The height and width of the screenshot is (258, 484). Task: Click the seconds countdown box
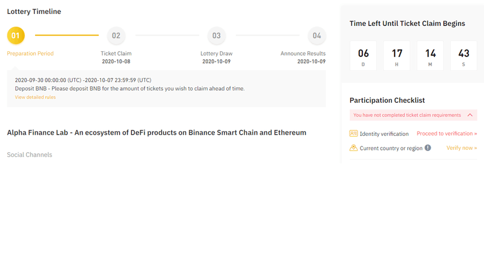pos(463,56)
